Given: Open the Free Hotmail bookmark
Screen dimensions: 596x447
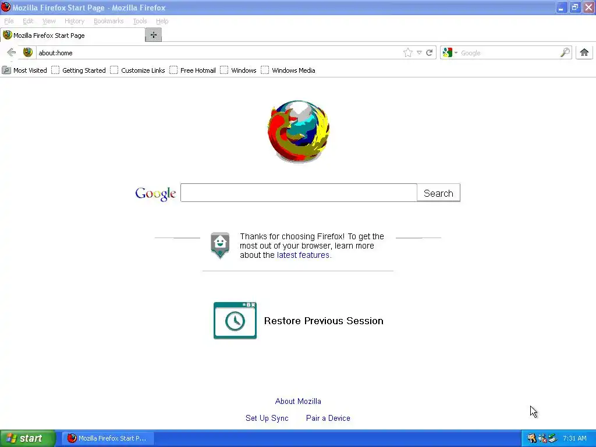Looking at the screenshot, I should (x=192, y=70).
